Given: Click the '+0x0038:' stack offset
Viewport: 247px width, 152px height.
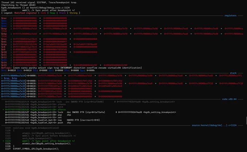Looking at the screenshot, I should tap(31, 97).
